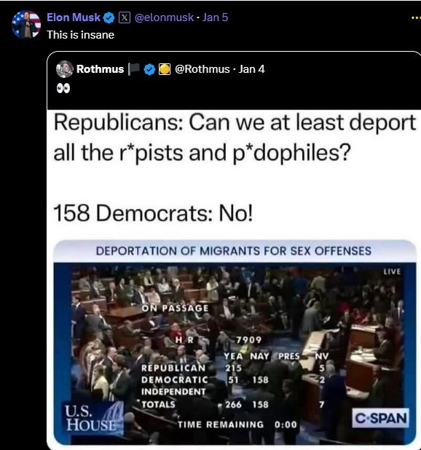Click Elon Musk's blue verified badge

pyautogui.click(x=109, y=17)
